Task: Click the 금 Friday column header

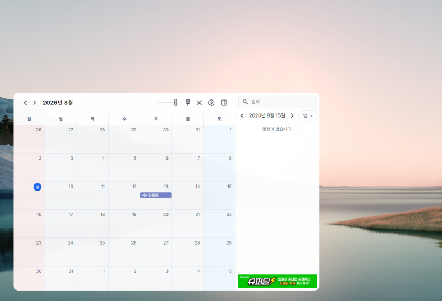Action: click(188, 119)
